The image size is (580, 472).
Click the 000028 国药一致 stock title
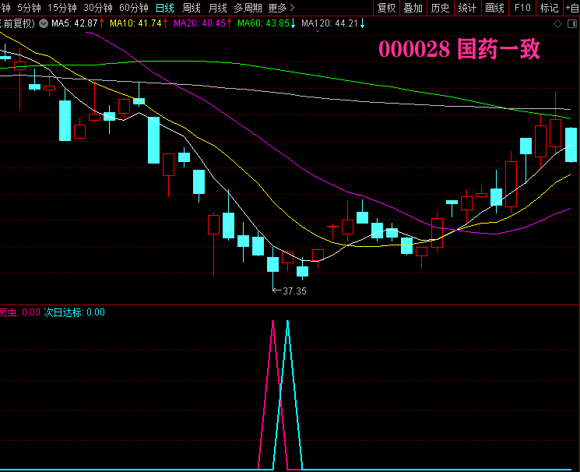(x=459, y=49)
